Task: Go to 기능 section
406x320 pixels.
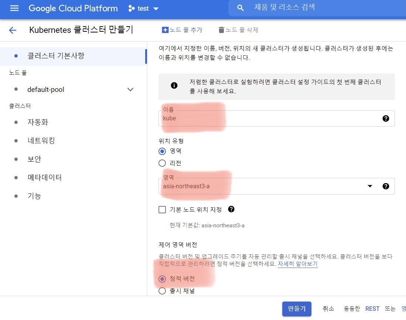Action: [x=34, y=196]
